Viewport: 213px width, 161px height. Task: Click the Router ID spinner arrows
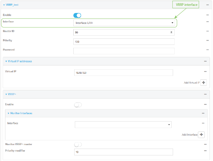[x=172, y=32]
